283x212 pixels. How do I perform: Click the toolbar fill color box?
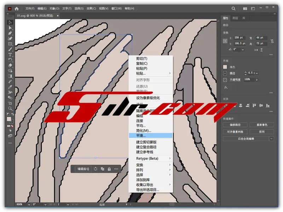tap(9, 119)
